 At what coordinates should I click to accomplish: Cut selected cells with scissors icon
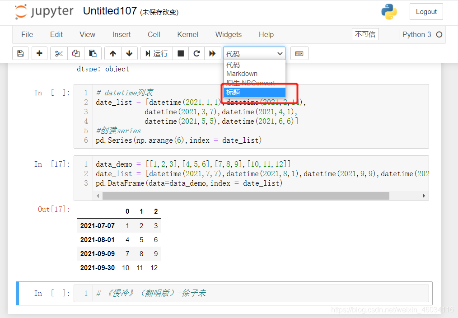[59, 53]
